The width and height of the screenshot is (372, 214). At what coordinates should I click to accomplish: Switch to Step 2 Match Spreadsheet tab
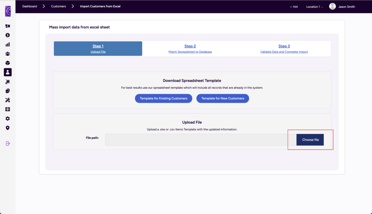click(190, 48)
